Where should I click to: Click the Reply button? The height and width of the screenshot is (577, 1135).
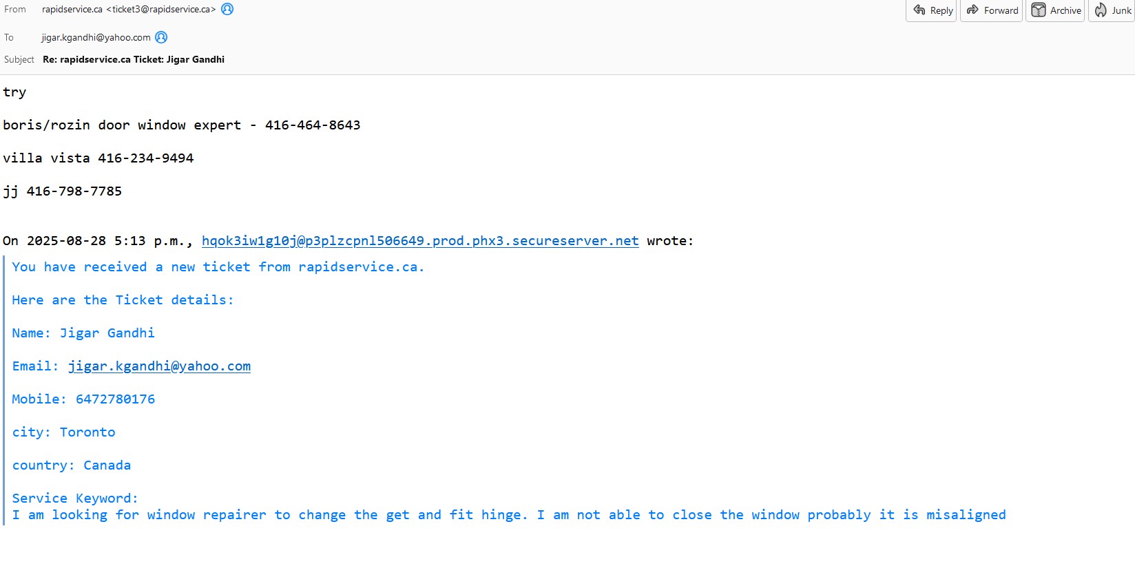tap(932, 10)
